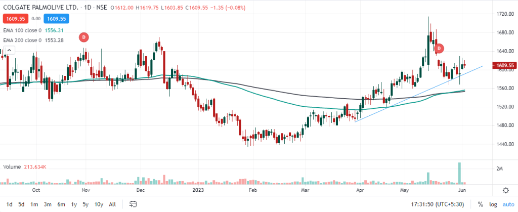Screen dimensions: 518x212
Task: Click the dividend marker near November
Action: [x=84, y=36]
